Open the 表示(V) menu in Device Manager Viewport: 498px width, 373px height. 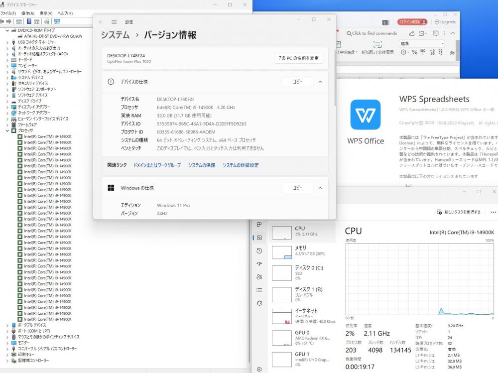[x=46, y=13]
